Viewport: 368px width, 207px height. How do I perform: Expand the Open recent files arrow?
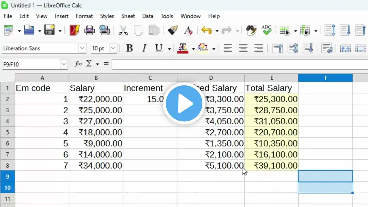(x=39, y=31)
